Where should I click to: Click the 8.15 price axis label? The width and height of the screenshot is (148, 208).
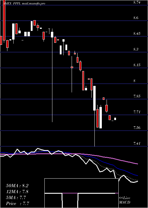[136, 65]
